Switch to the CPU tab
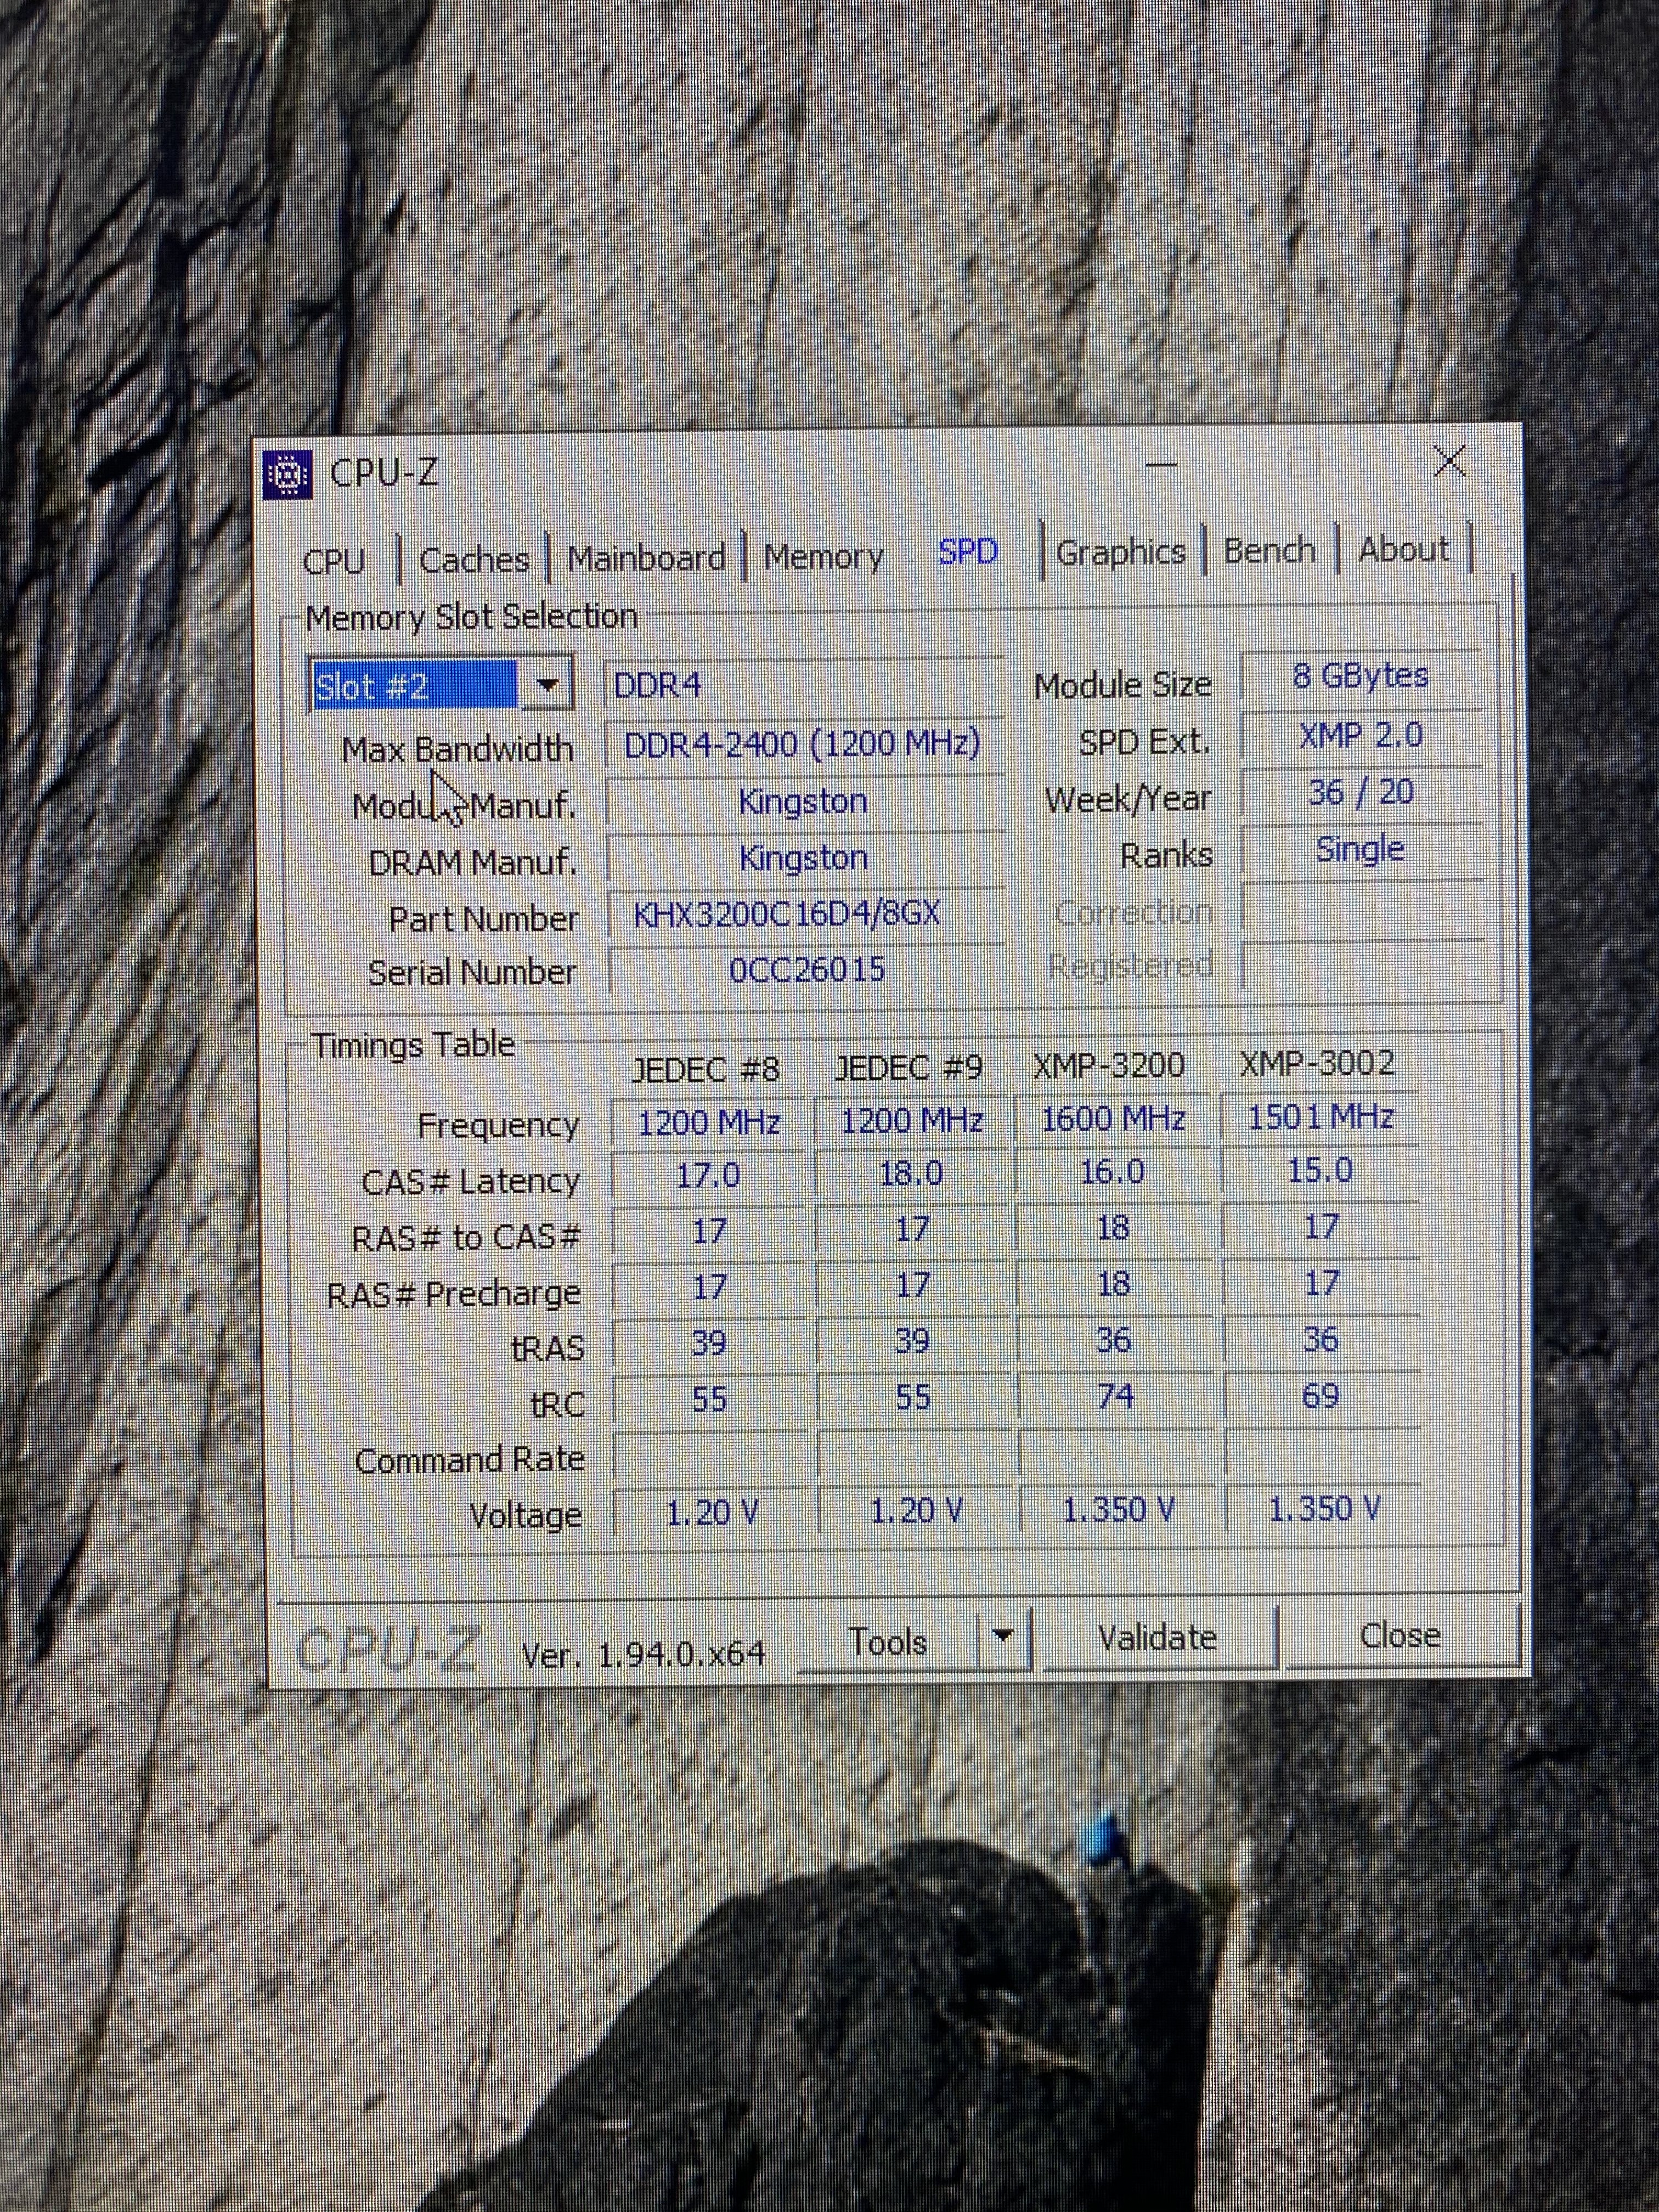 coord(333,561)
